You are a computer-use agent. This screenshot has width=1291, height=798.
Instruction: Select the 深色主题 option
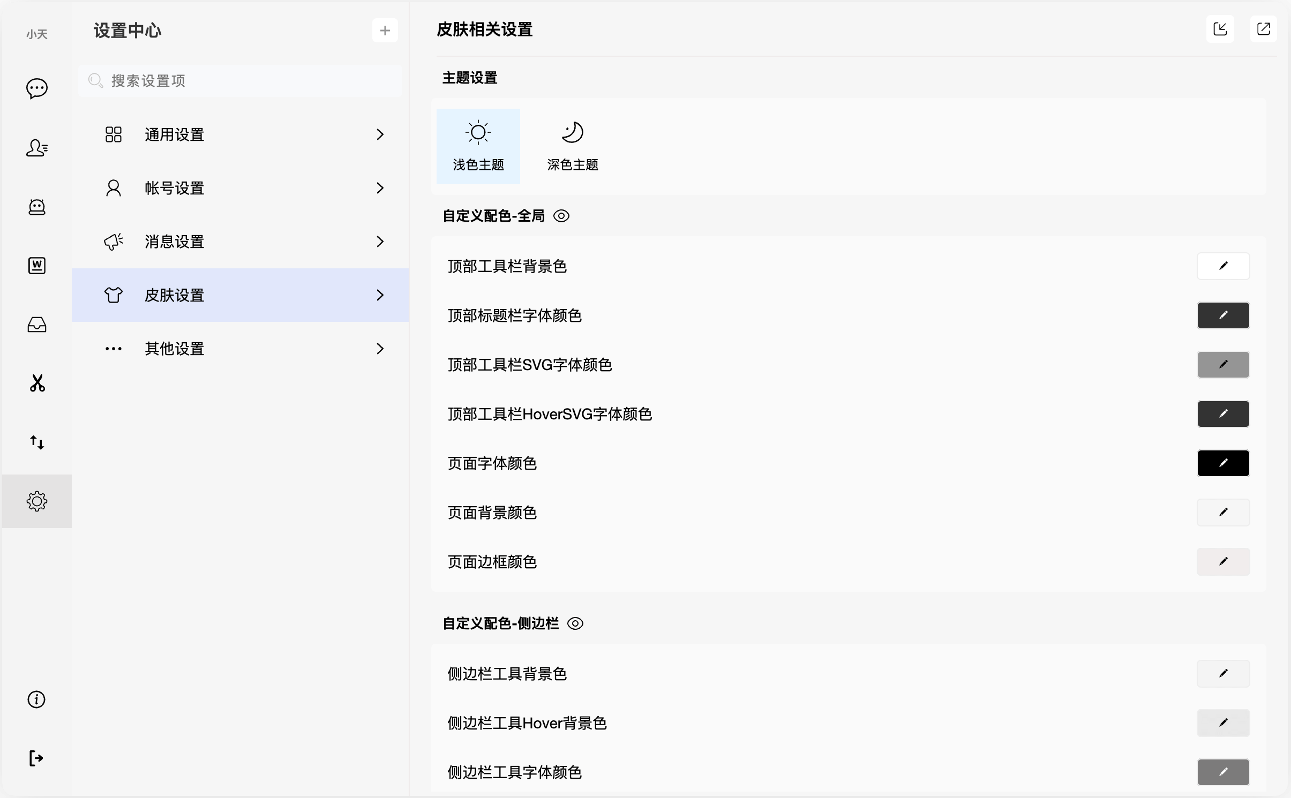coord(573,146)
